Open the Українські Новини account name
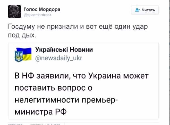 pos(64,50)
